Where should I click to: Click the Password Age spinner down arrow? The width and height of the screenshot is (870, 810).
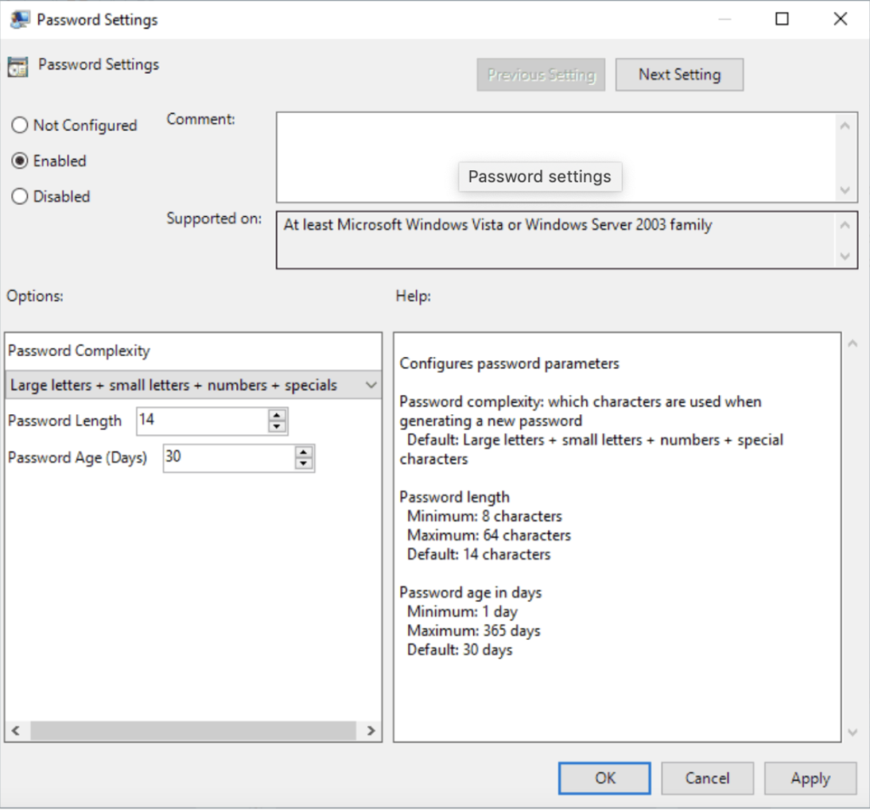tap(303, 463)
